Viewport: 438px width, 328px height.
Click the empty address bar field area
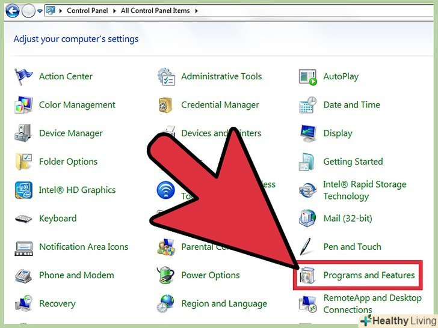(316, 11)
